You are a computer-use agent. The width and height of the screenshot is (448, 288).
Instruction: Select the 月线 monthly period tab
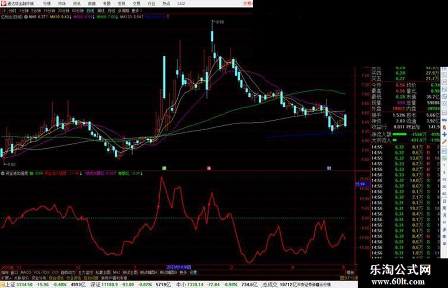pos(111,11)
